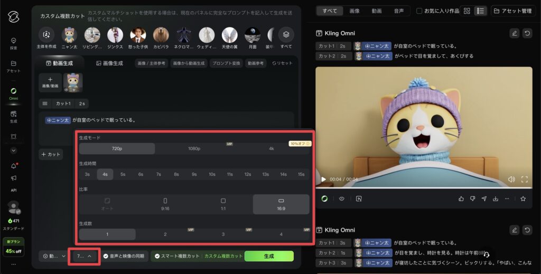Click the share arrow icon under the video
Viewport: 541px width, 274px height.
click(x=484, y=199)
